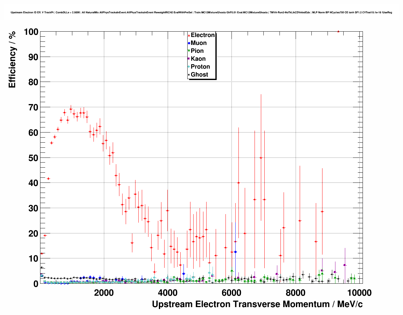Click the Efficiency / % y-axis title
Screen dimensions: 403x315
12,60
